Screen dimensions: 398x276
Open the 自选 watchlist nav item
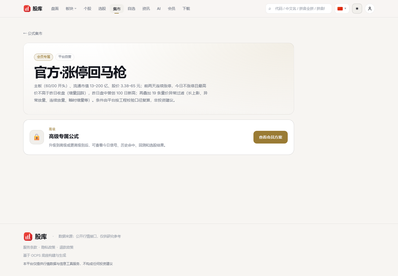coord(132,9)
